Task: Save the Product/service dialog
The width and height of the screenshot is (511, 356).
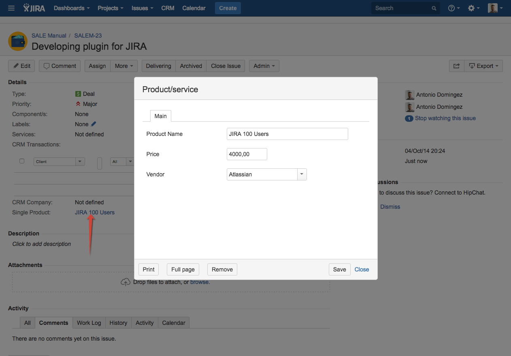Action: [339, 269]
